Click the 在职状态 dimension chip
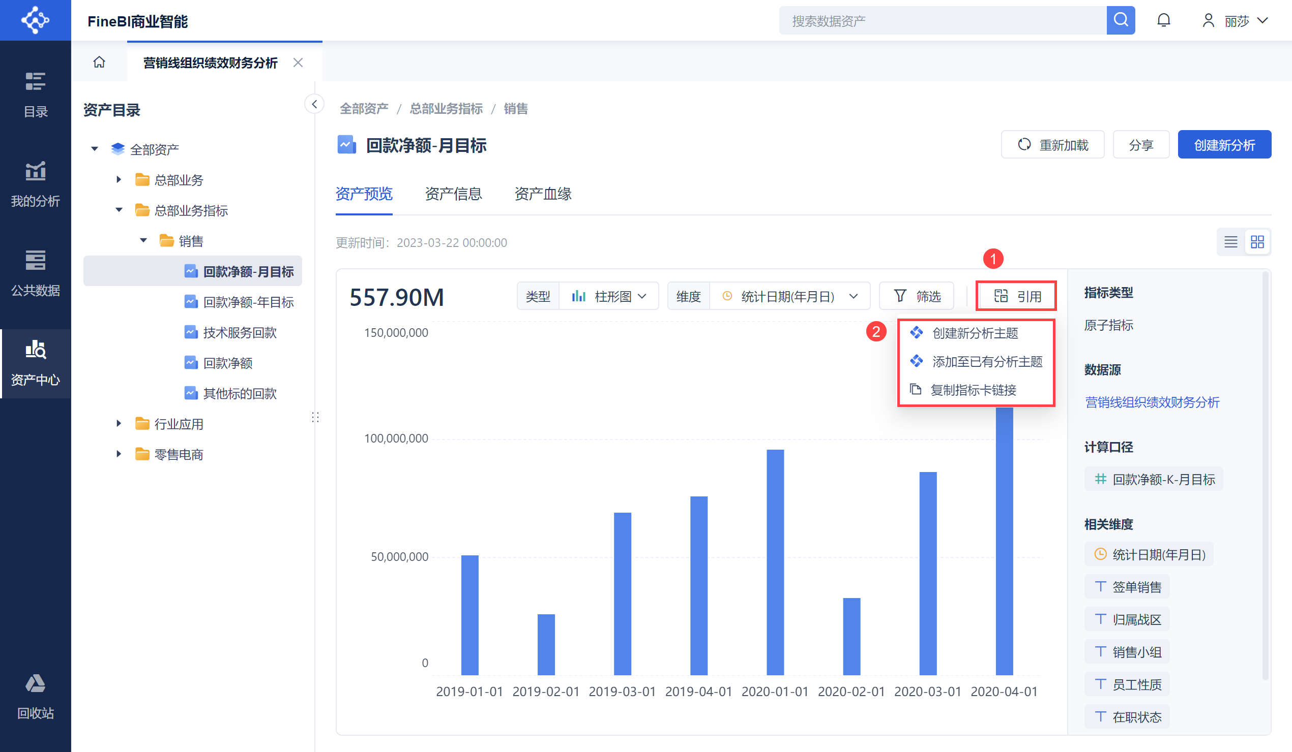The height and width of the screenshot is (752, 1292). [x=1127, y=716]
